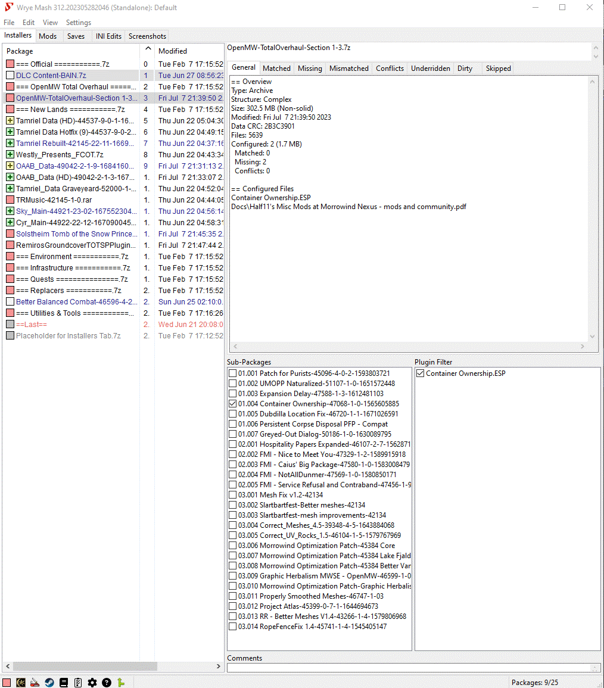Click the pink square icon in status bar

[x=7, y=682]
